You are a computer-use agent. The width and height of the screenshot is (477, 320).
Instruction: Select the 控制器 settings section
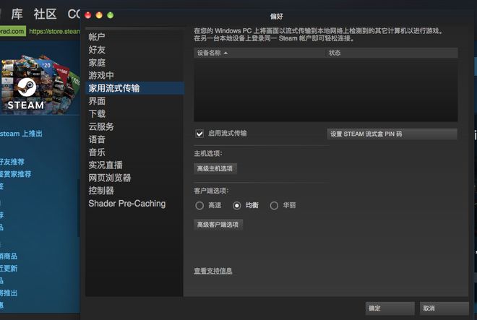pyautogui.click(x=101, y=191)
